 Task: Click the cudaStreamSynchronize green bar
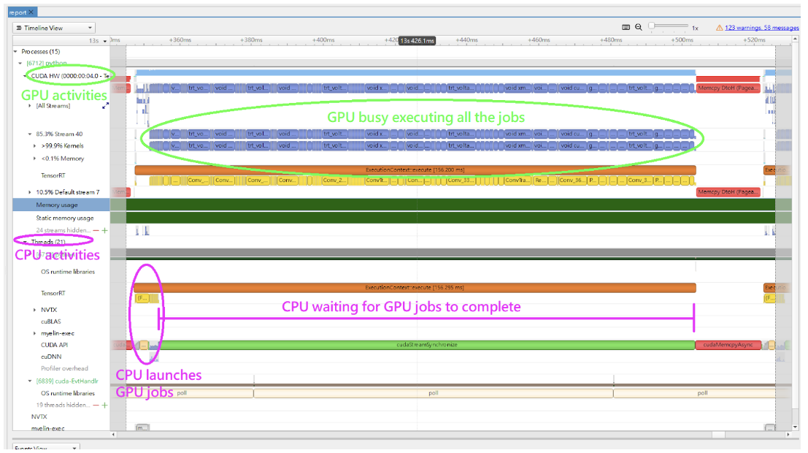[427, 345]
